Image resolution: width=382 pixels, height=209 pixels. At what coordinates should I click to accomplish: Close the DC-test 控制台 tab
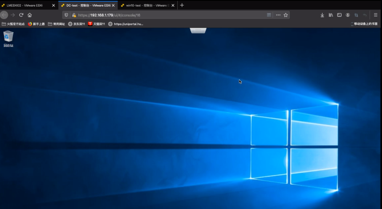pyautogui.click(x=113, y=5)
